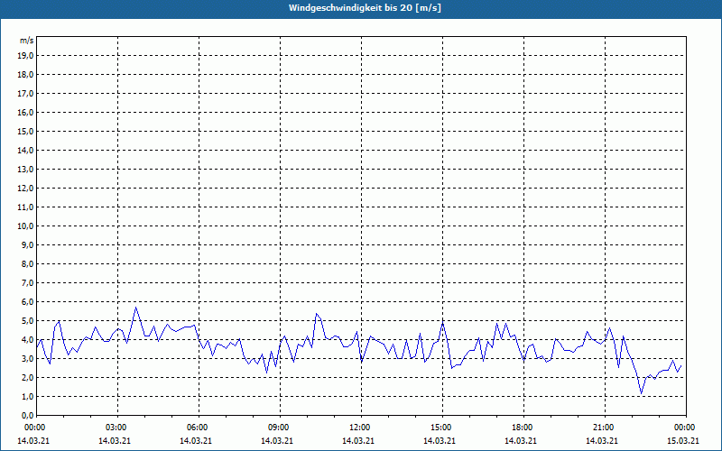Click the "19,0" y-axis label

[x=25, y=56]
